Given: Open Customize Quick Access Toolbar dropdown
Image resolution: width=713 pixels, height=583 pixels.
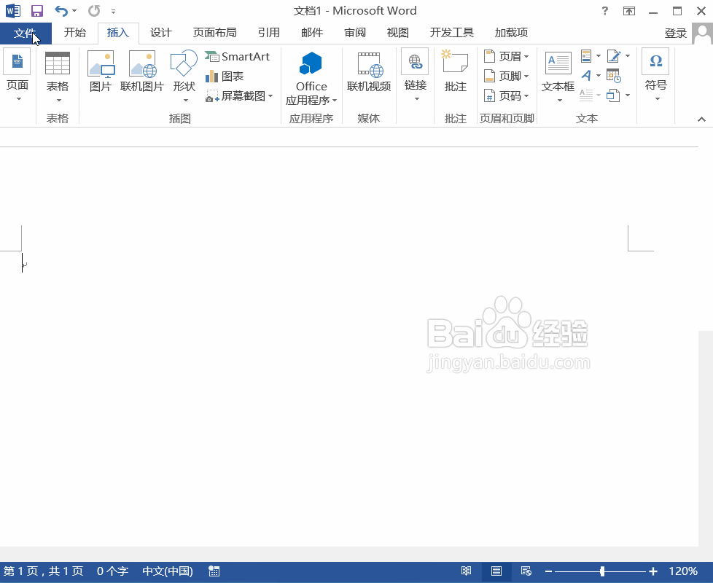Looking at the screenshot, I should coord(113,11).
